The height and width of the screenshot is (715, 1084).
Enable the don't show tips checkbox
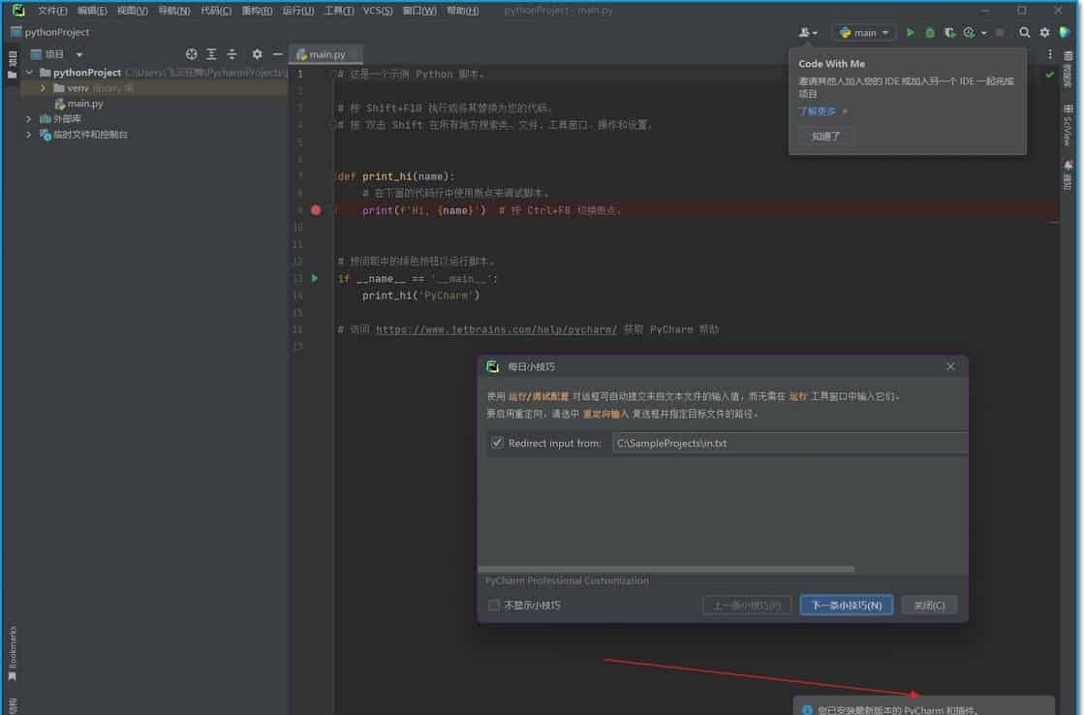tap(494, 606)
